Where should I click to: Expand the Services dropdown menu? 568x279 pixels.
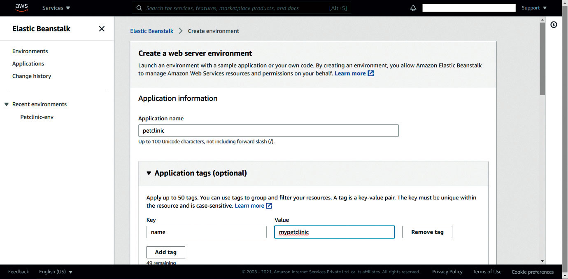[56, 8]
